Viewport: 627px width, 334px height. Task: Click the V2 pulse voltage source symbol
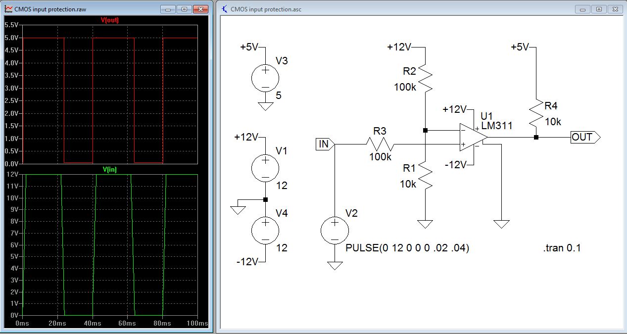coord(335,230)
